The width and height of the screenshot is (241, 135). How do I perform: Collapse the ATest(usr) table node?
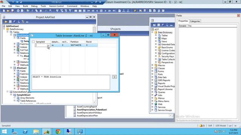click(x=11, y=67)
